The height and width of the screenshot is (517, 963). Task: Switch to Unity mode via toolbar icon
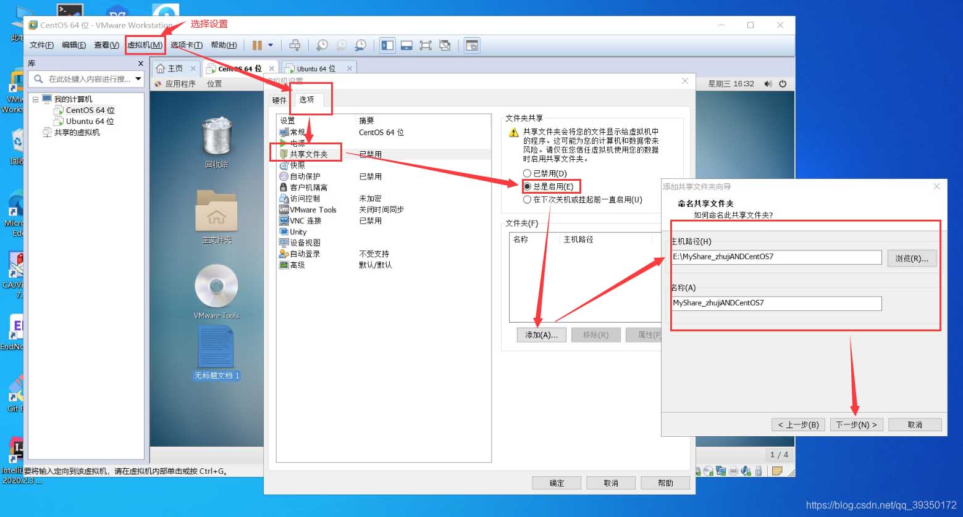coord(445,45)
